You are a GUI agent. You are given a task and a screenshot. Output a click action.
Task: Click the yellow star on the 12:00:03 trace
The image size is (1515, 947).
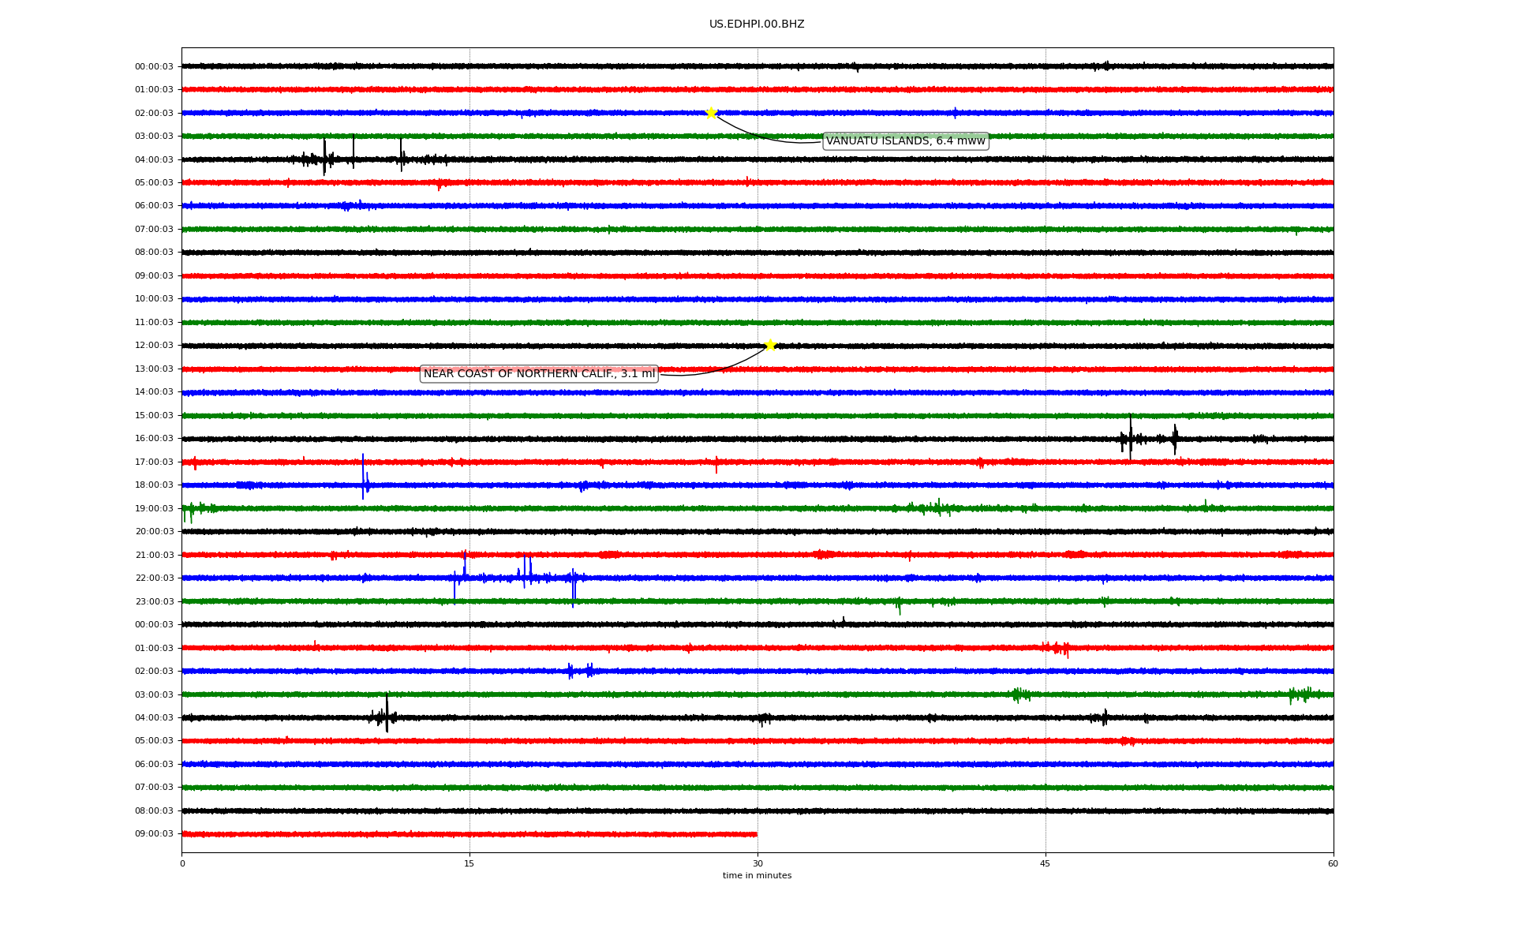[x=770, y=345]
